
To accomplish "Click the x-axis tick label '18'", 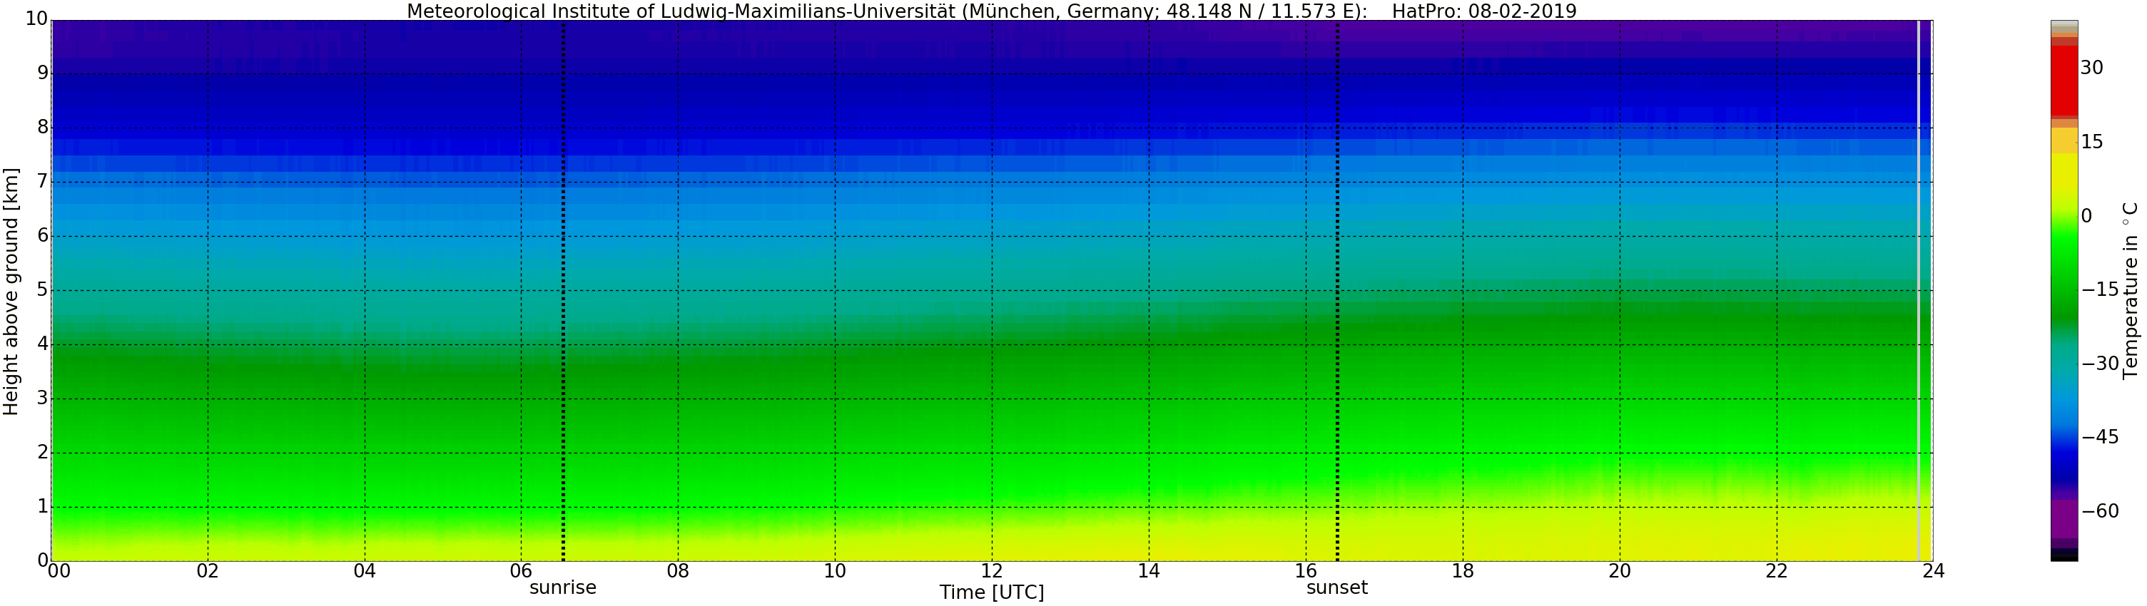I will pyautogui.click(x=1463, y=571).
